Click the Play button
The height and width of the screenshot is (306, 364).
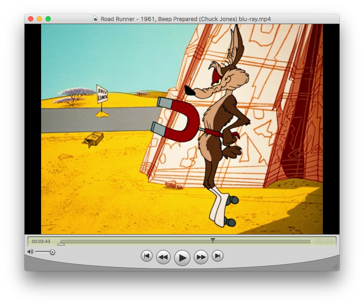coord(182,258)
